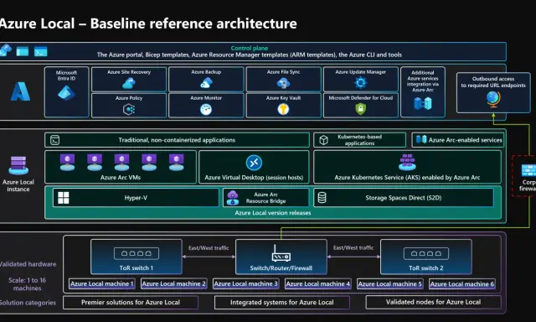Click the Azure Monitor gauge icon

206,109
